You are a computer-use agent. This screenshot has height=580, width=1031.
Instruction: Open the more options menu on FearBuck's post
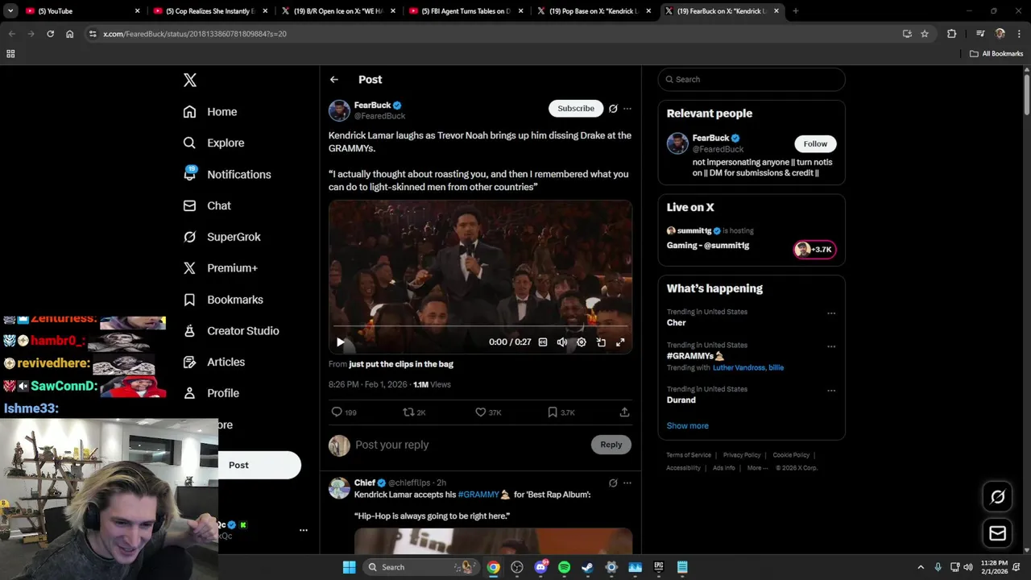coord(627,109)
